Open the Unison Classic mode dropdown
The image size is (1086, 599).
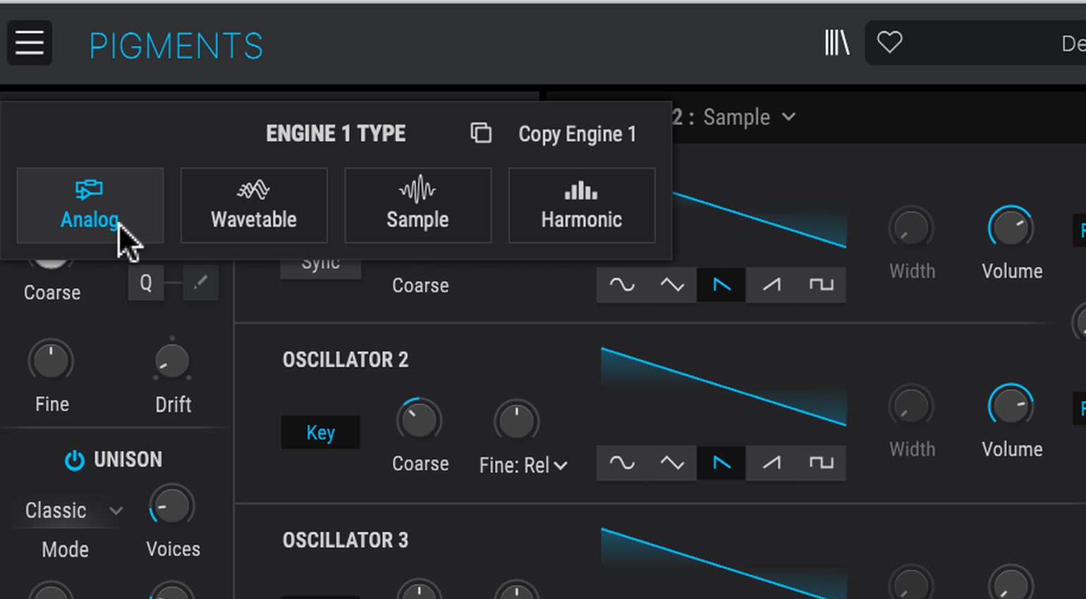[x=71, y=510]
